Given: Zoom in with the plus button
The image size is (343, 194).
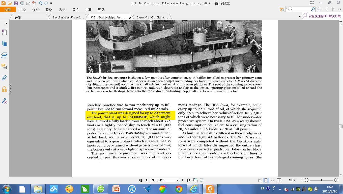Looking at the screenshot, I should tap(336, 180).
